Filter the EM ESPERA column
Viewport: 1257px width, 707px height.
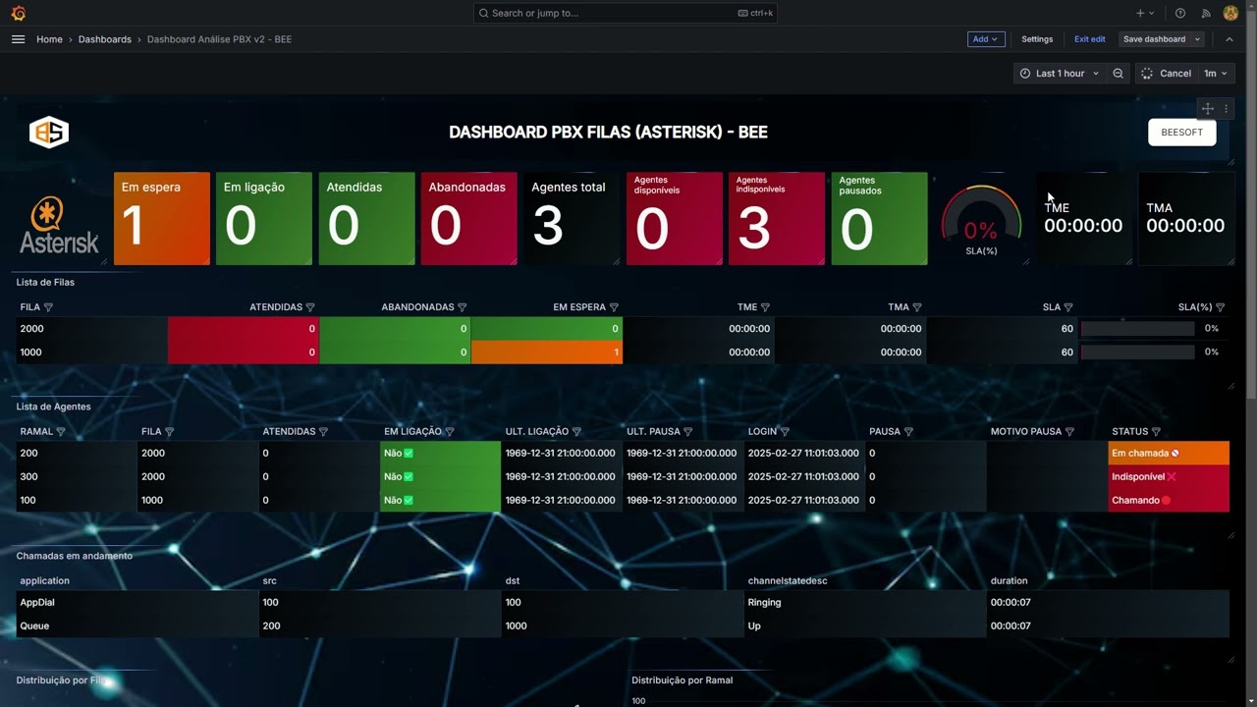(614, 307)
